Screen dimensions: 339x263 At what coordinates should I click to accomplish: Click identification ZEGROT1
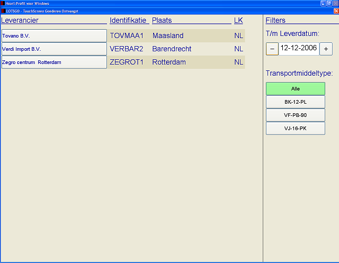pyautogui.click(x=127, y=62)
